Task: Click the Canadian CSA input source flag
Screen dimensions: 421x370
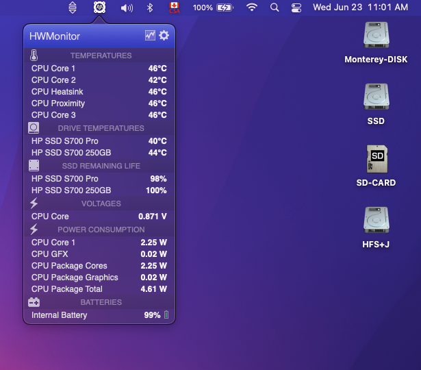Action: (175, 8)
